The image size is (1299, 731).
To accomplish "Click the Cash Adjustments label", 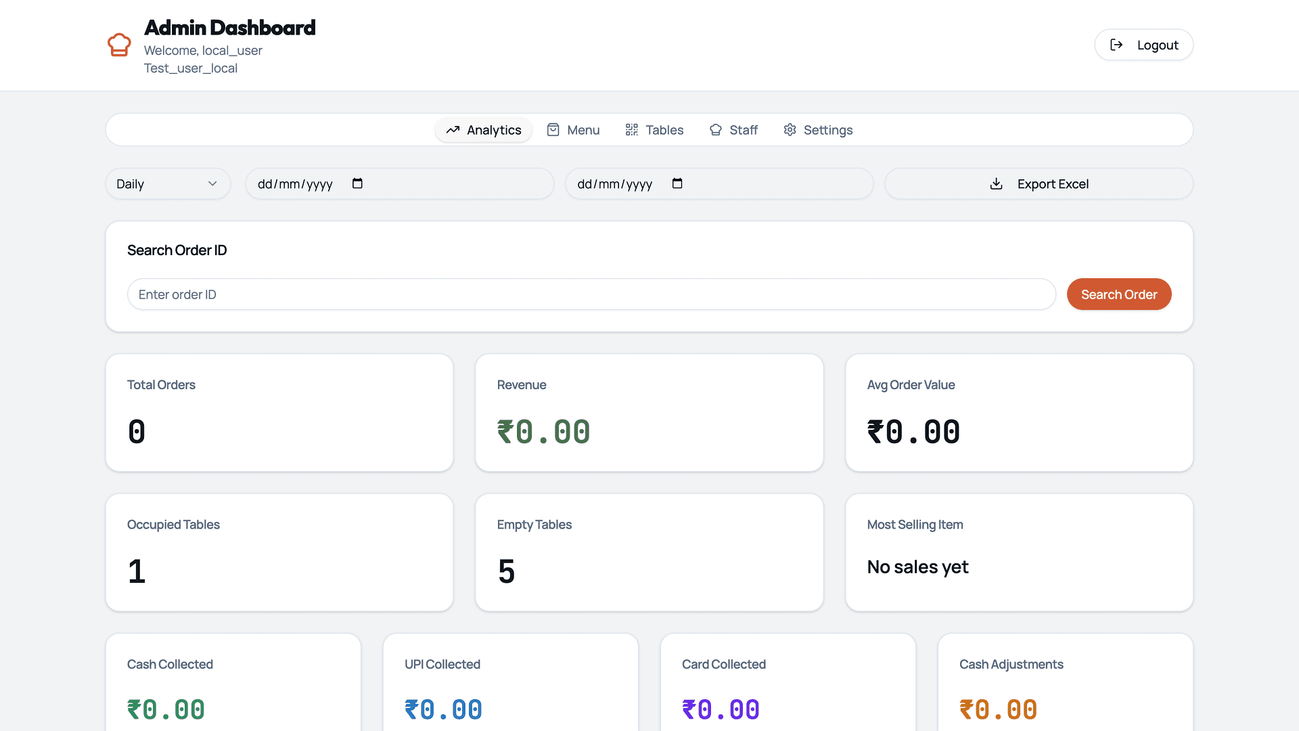I will (1011, 665).
